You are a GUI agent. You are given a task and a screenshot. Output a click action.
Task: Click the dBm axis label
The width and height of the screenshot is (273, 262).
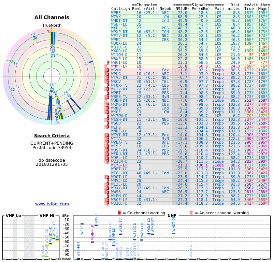point(66,216)
